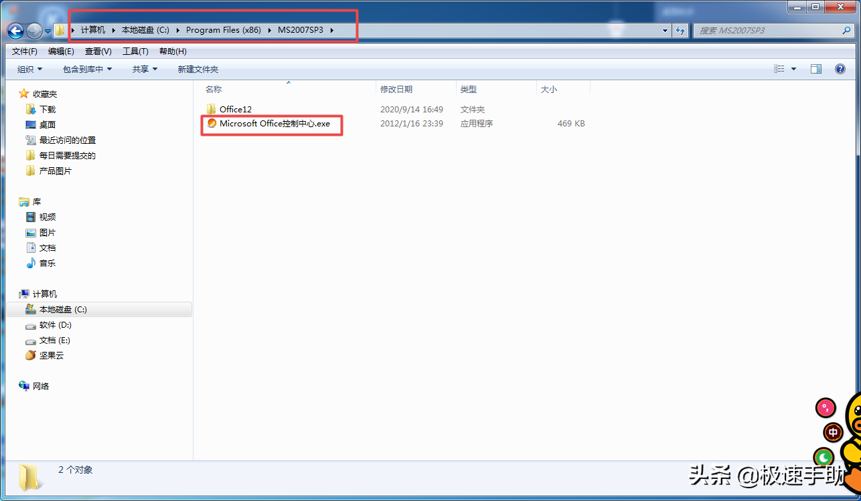Open the 包含到库中 dropdown
The width and height of the screenshot is (861, 501).
[x=88, y=69]
